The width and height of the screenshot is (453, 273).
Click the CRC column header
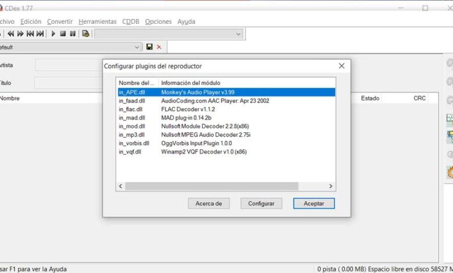tap(419, 98)
